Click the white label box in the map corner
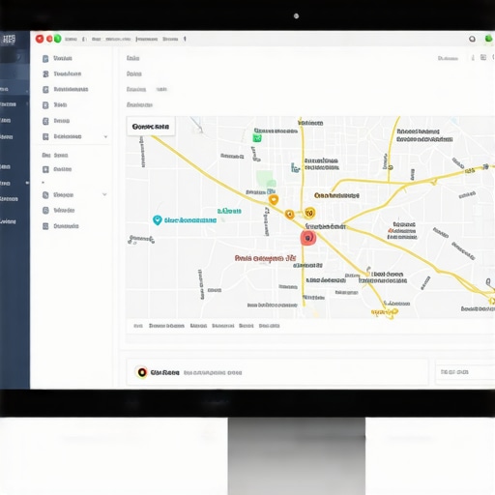This screenshot has height=495, width=495. [x=151, y=127]
